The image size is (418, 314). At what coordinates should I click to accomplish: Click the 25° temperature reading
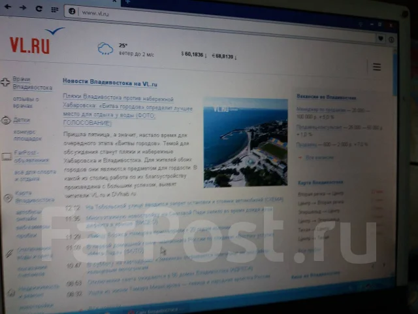(x=123, y=45)
